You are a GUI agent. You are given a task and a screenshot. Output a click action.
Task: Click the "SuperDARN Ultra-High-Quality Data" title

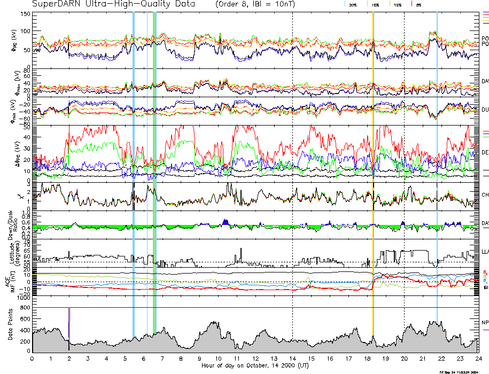click(x=113, y=4)
